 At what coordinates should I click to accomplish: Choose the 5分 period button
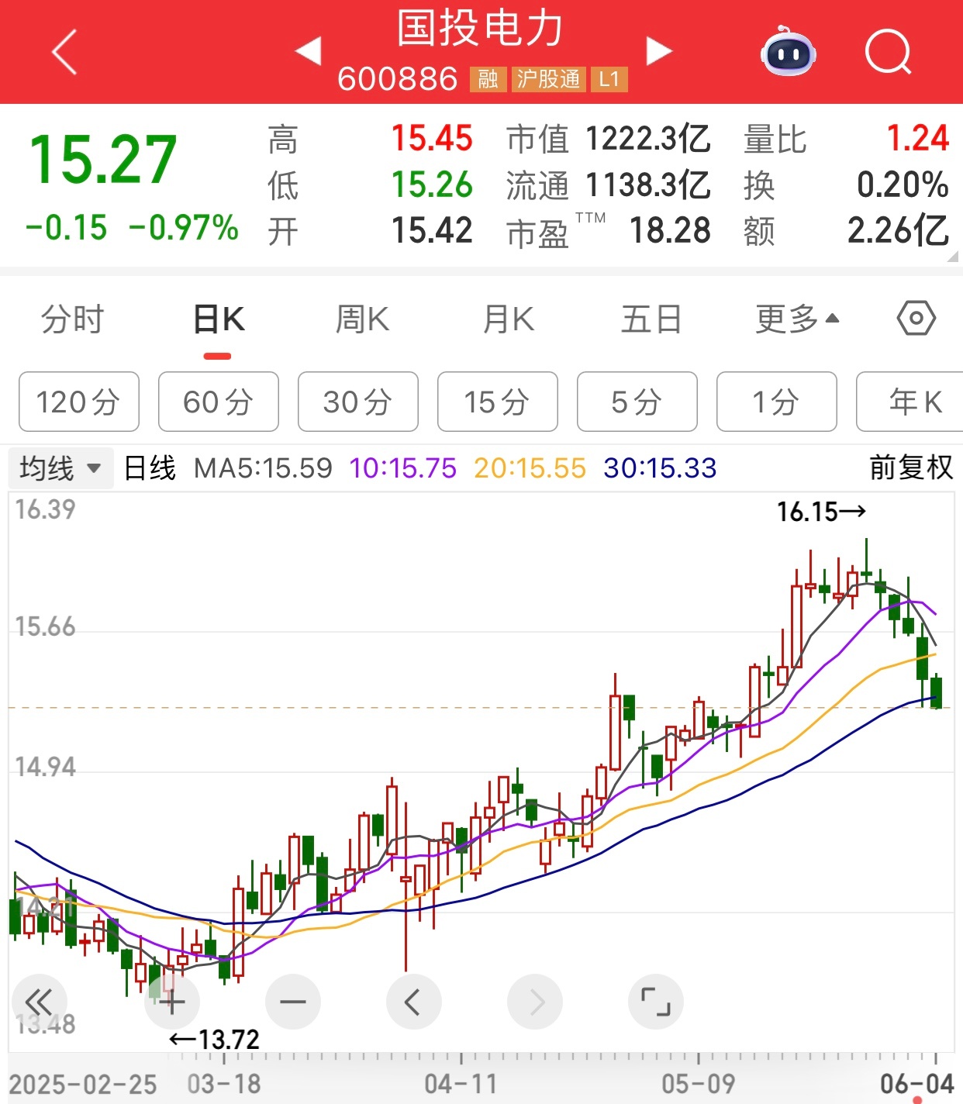pyautogui.click(x=637, y=402)
